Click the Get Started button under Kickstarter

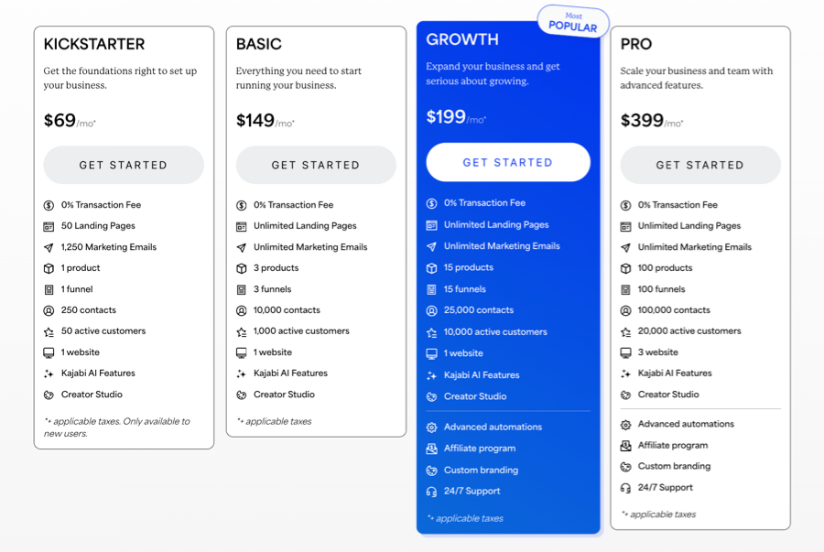124,165
